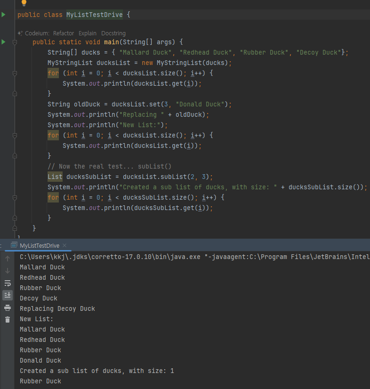
Task: Click console line "Donald Duck"
Action: pyautogui.click(x=40, y=360)
